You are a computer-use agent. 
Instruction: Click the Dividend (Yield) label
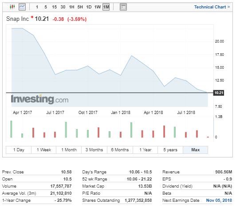coord(177,186)
